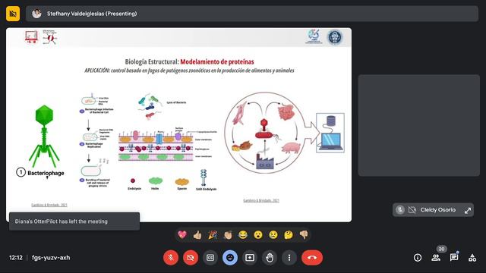Click the OtterPilot left meeting notification

coord(74,221)
